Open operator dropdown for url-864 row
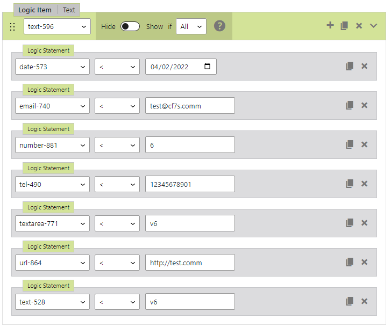The image size is (391, 327). click(x=117, y=263)
